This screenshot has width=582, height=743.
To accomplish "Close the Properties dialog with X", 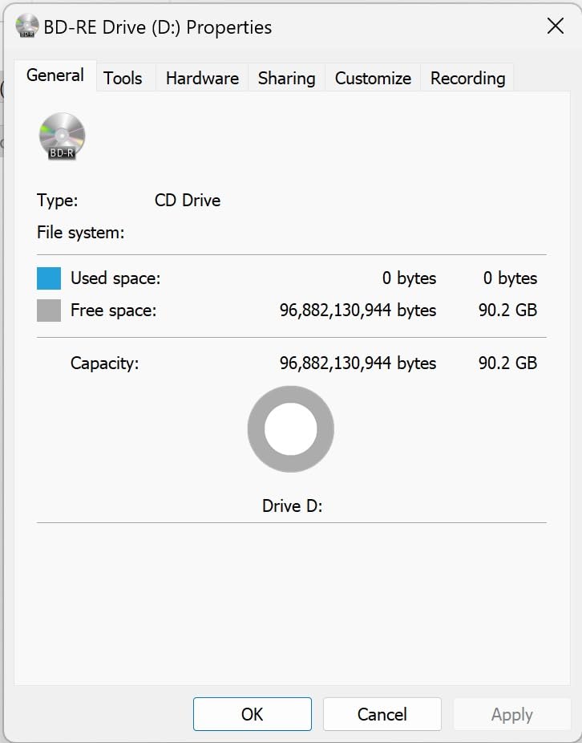I will tap(555, 26).
